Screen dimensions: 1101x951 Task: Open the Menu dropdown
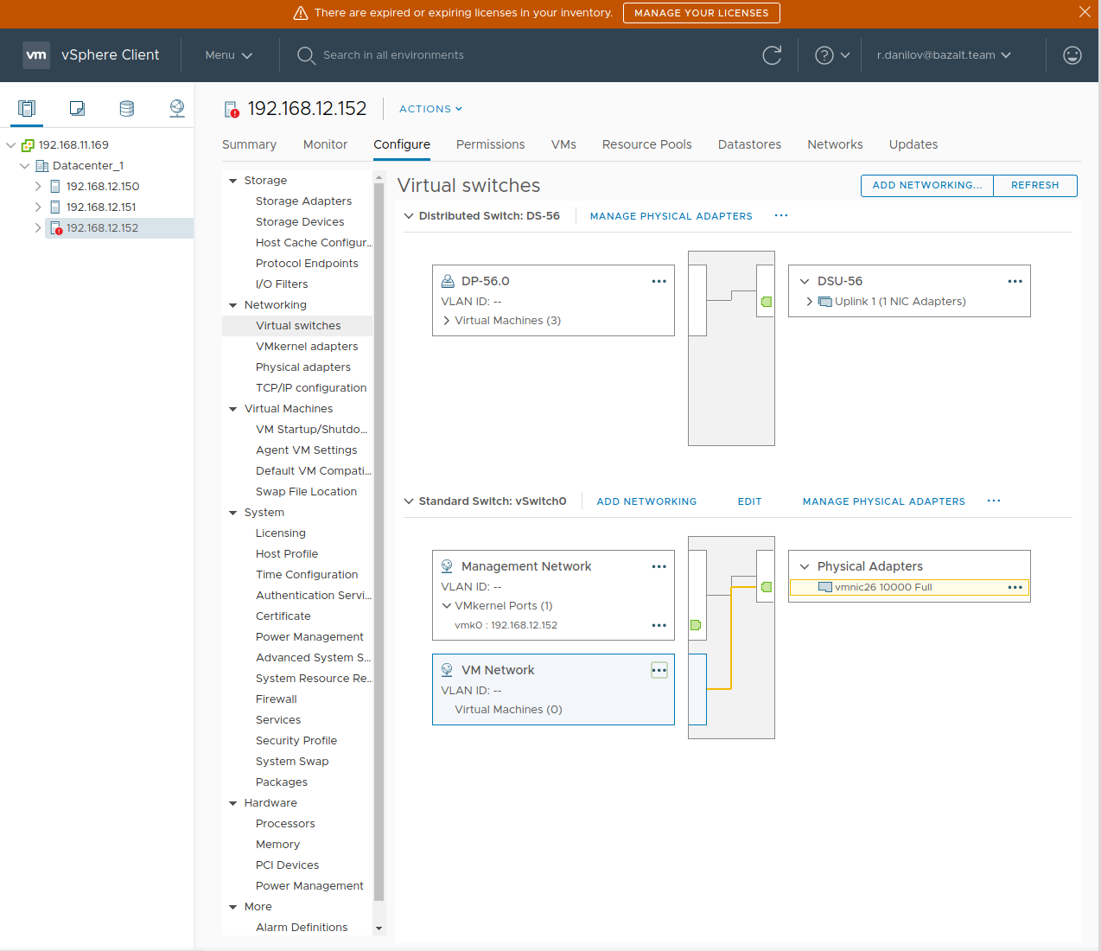point(229,55)
